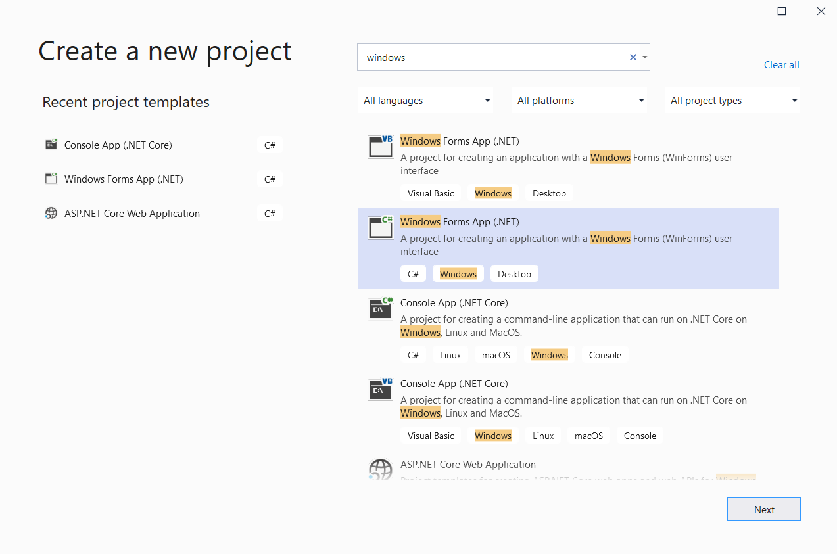Click the C# Windows Forms App template icon

tap(380, 227)
